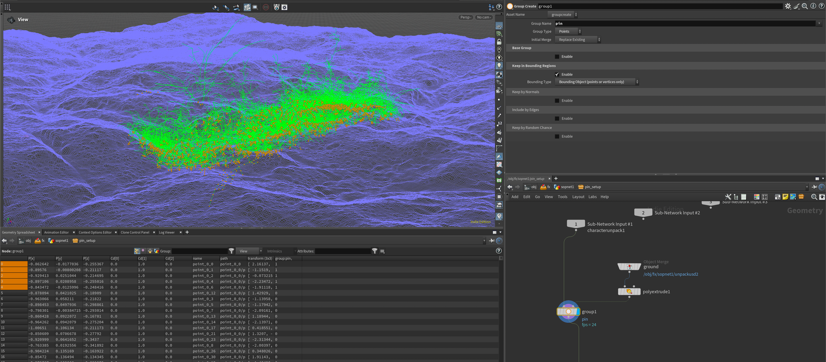Open the parameter gear settings menu
Image resolution: width=826 pixels, height=362 pixels.
[788, 6]
